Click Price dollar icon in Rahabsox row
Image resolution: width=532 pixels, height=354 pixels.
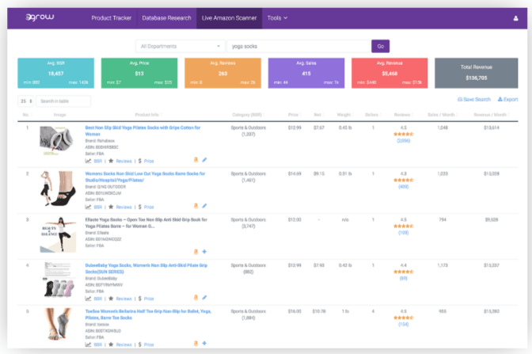click(x=140, y=161)
